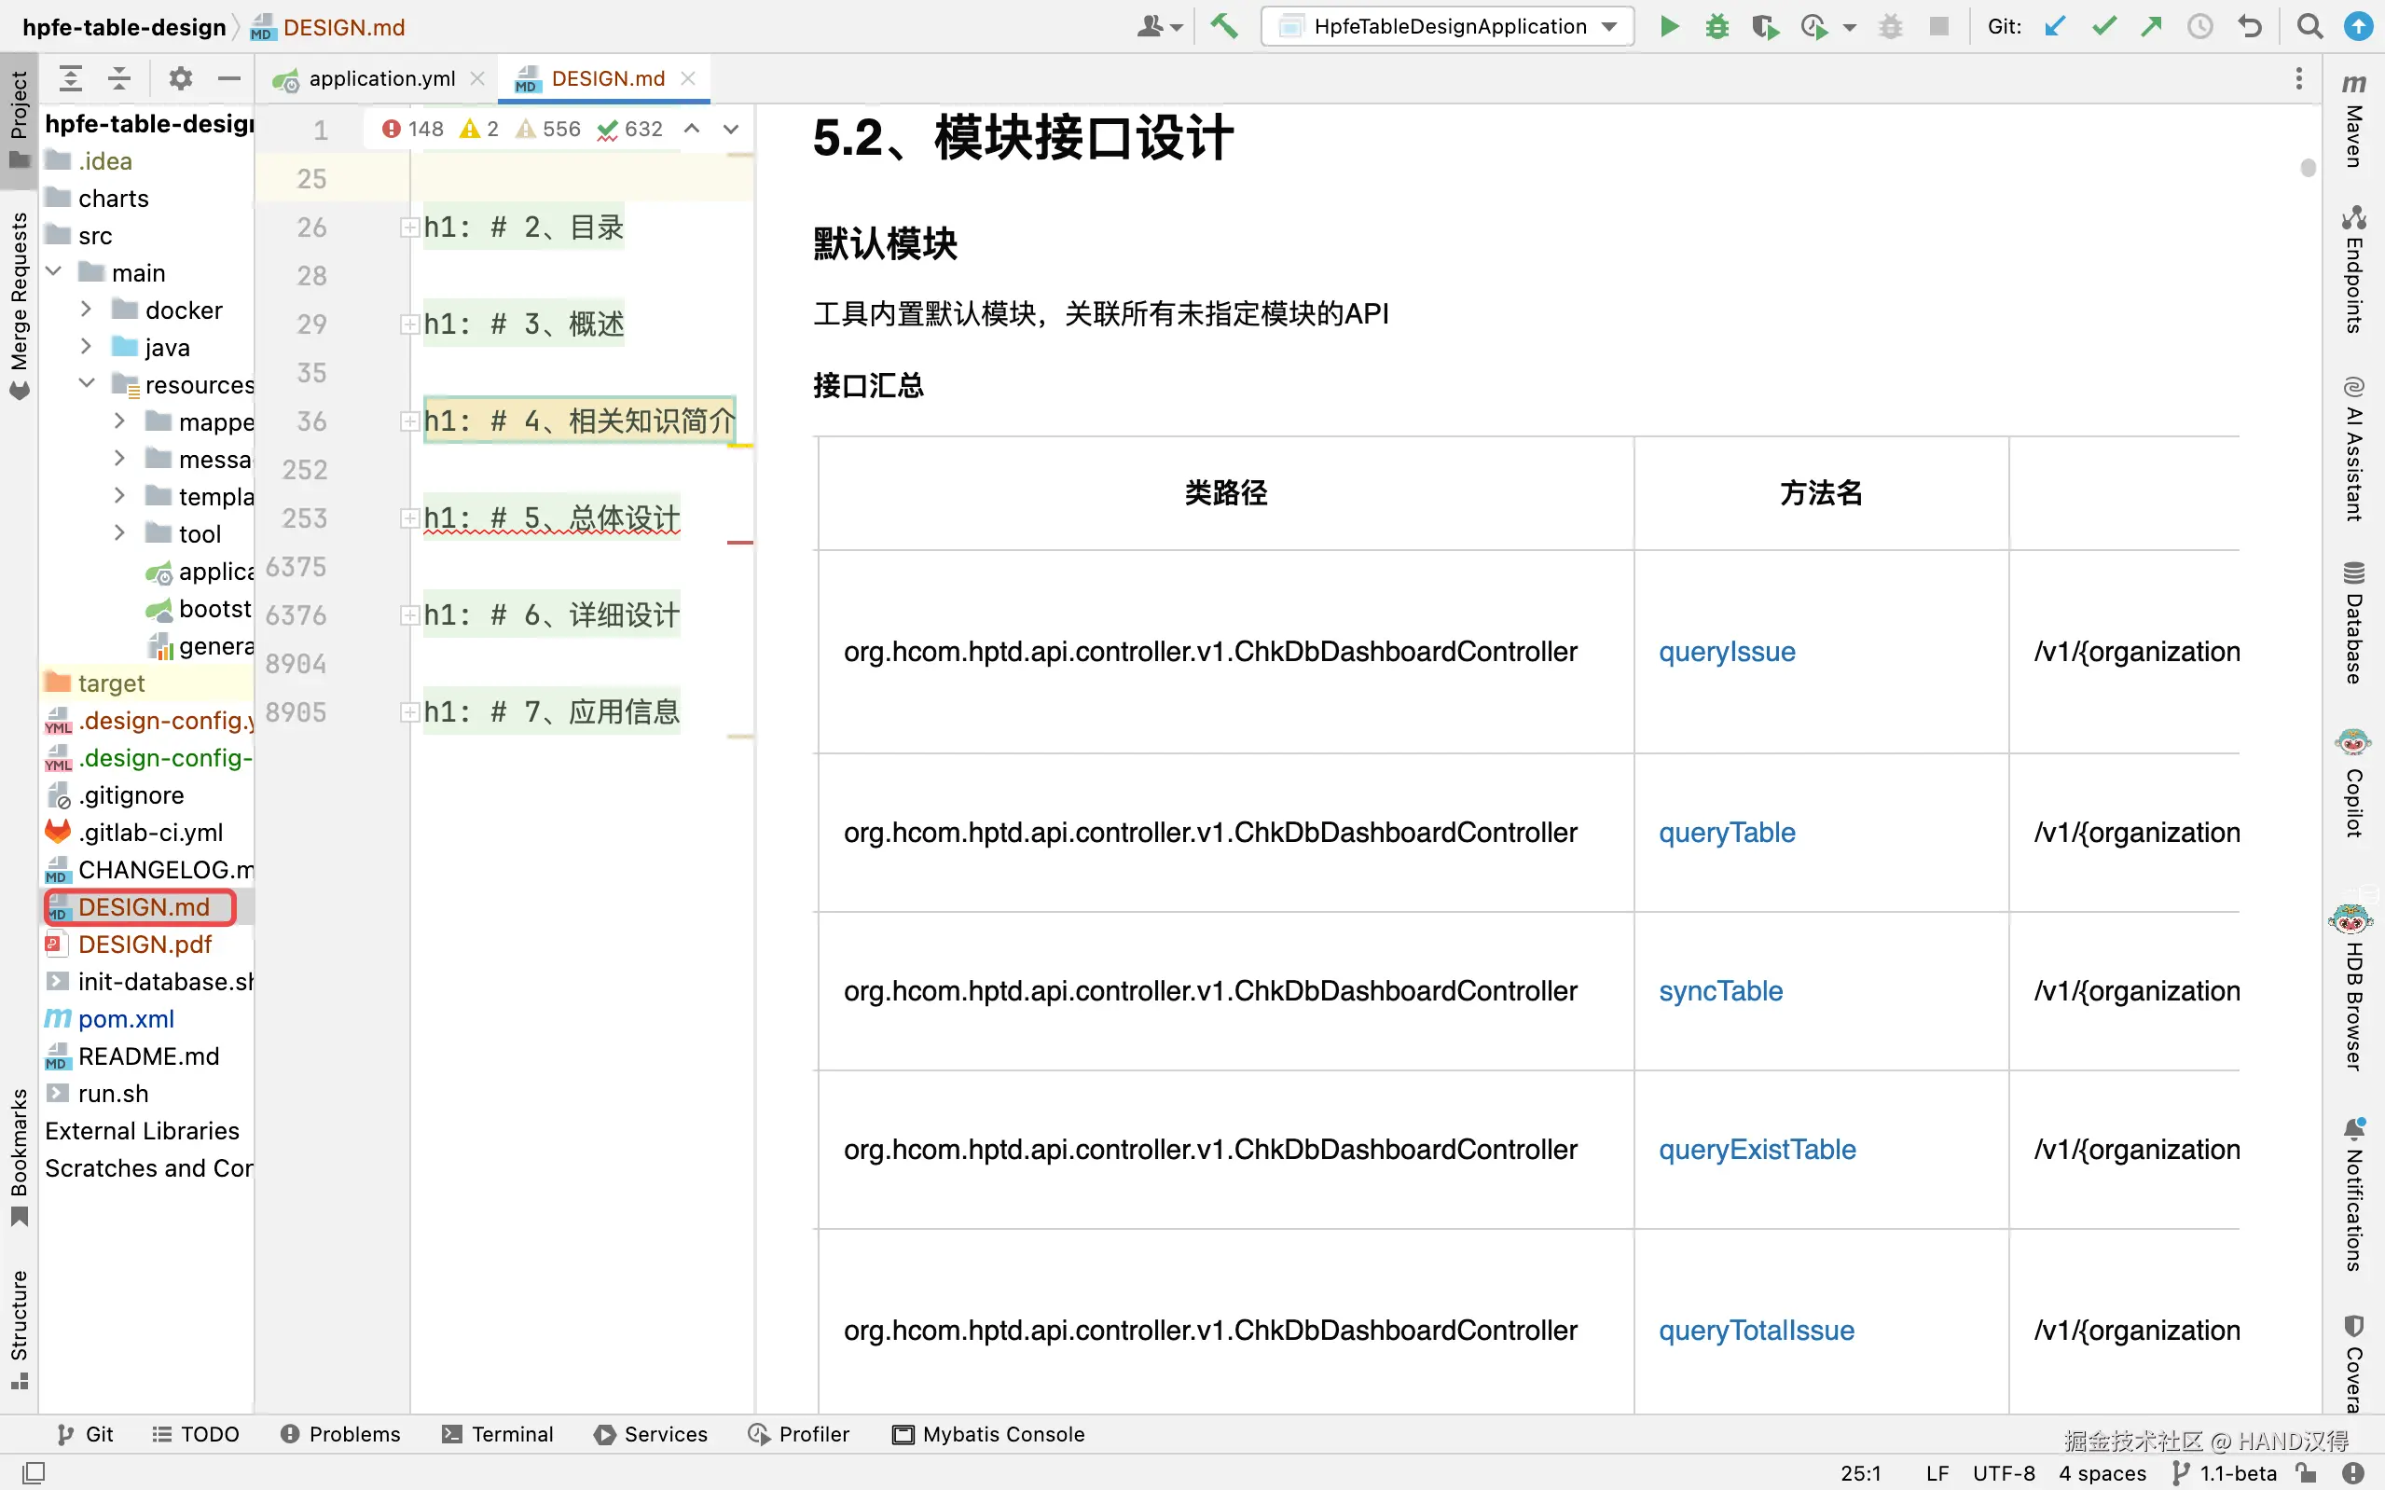Image resolution: width=2385 pixels, height=1490 pixels.
Task: Open project view settings gear icon
Action: [x=179, y=77]
